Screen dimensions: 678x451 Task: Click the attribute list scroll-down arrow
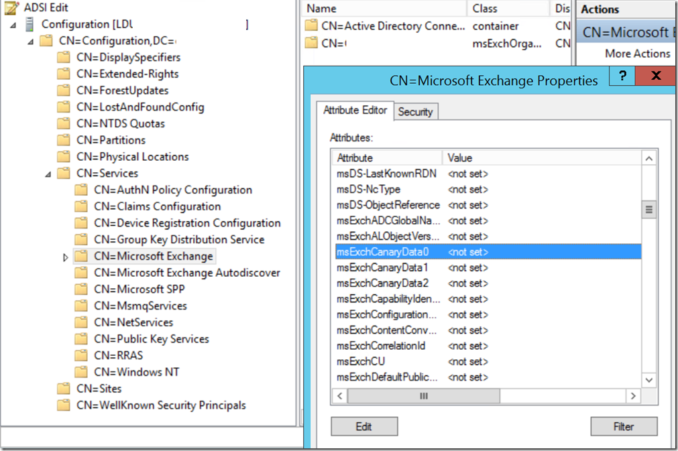click(649, 380)
